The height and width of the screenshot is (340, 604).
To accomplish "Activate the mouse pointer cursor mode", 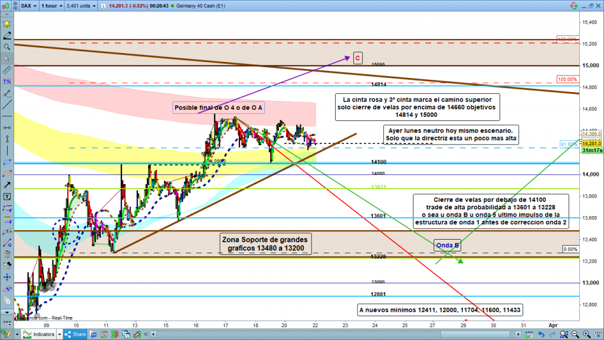I will point(7,58).
